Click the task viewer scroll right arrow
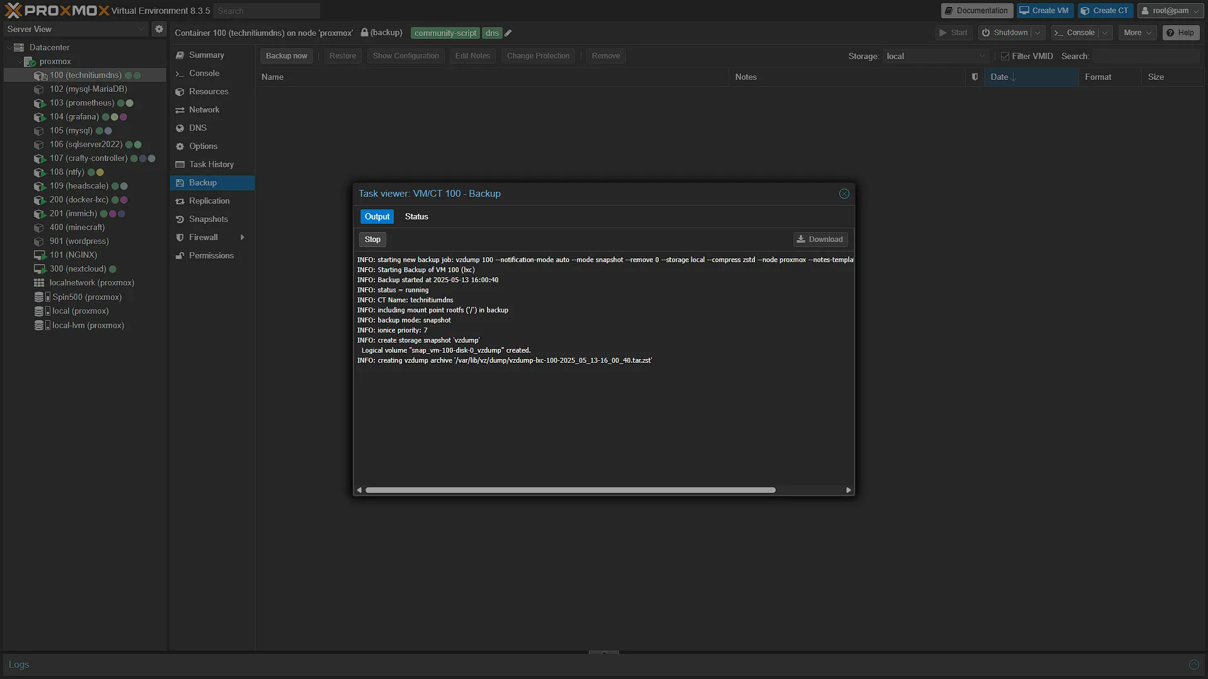This screenshot has height=679, width=1208. pyautogui.click(x=848, y=490)
